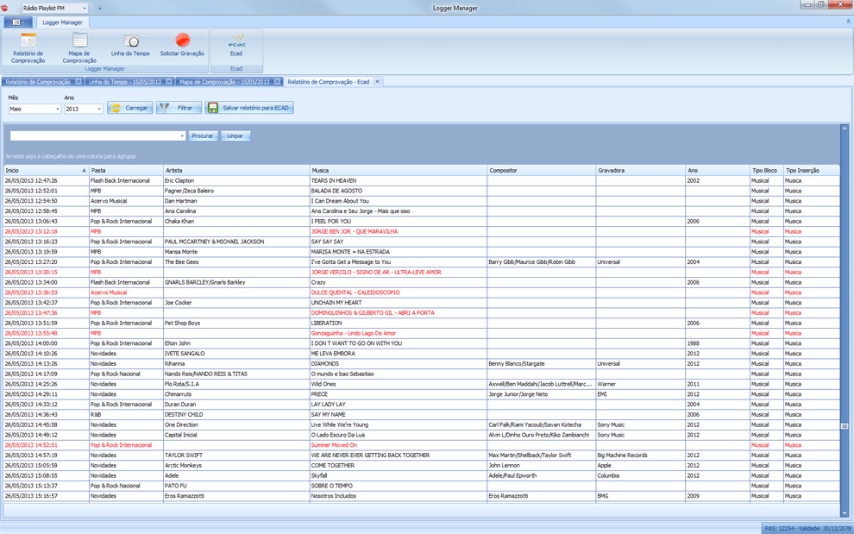The height and width of the screenshot is (534, 854).
Task: Close the Relatório de Comprovação tab
Action: pos(78,81)
